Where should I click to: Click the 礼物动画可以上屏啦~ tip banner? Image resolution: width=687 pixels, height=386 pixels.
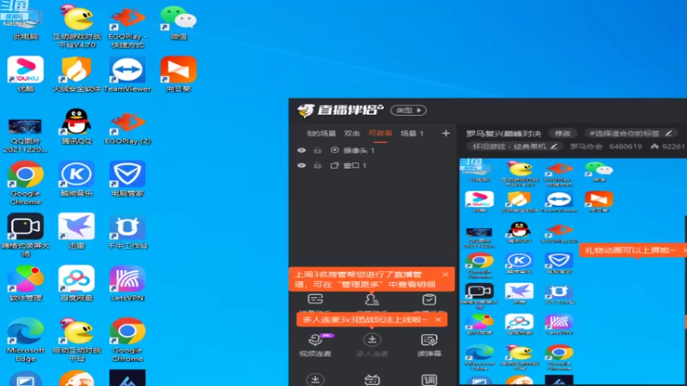[x=631, y=250]
